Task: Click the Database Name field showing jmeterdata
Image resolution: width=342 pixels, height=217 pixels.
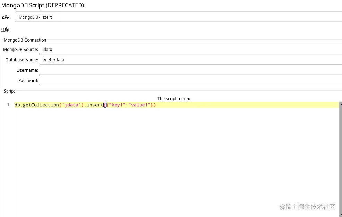Action: (104, 60)
